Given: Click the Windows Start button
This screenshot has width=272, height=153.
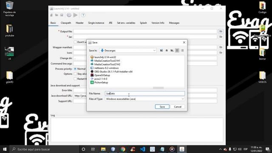Looking at the screenshot, I should click(x=5, y=149).
